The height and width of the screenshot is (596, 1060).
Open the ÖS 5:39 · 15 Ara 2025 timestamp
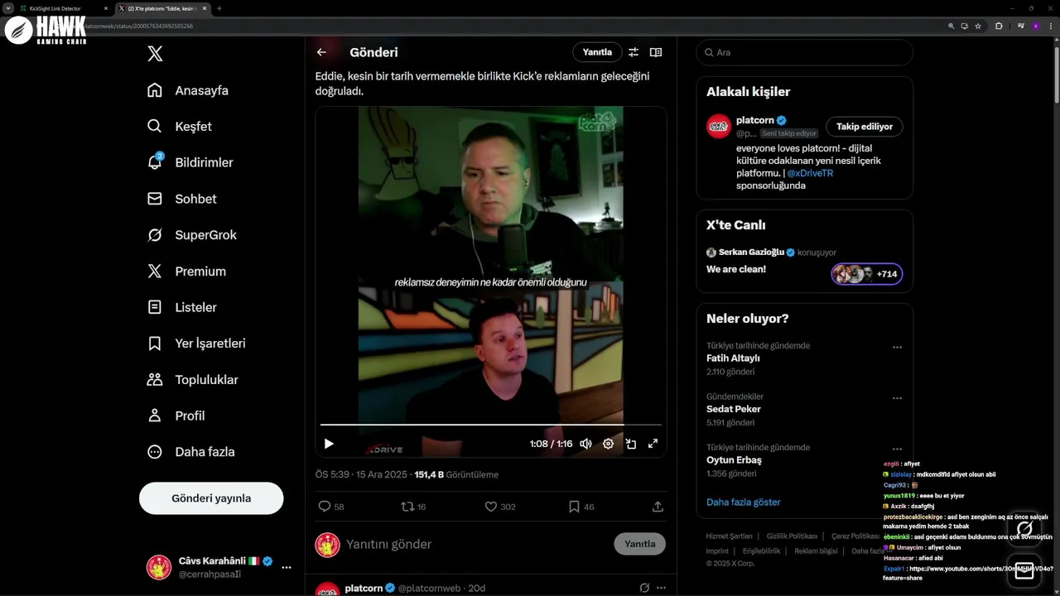pos(361,475)
